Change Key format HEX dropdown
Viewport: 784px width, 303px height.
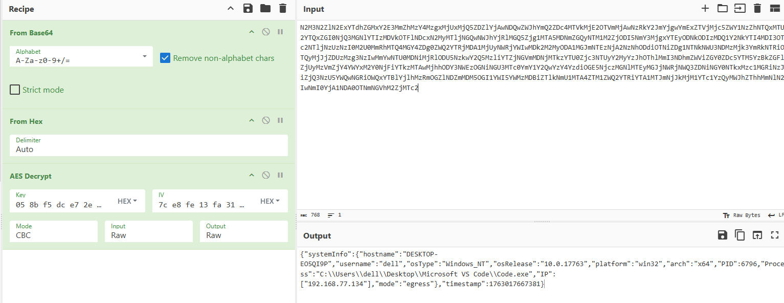pyautogui.click(x=127, y=201)
